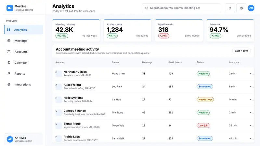Sort by the Status column header
Viewport: 260px width, 146px height.
point(200,62)
